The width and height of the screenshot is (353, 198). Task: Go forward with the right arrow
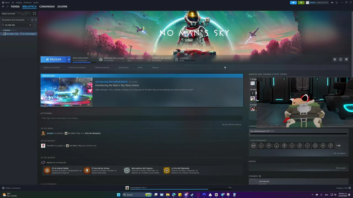click(x=7, y=6)
